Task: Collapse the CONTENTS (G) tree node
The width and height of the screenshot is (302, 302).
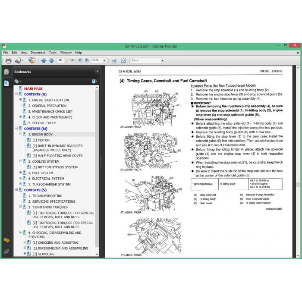Action: [x=16, y=94]
